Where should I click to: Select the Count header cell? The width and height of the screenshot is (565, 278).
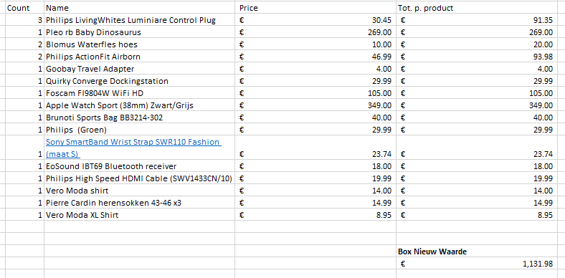pyautogui.click(x=25, y=8)
